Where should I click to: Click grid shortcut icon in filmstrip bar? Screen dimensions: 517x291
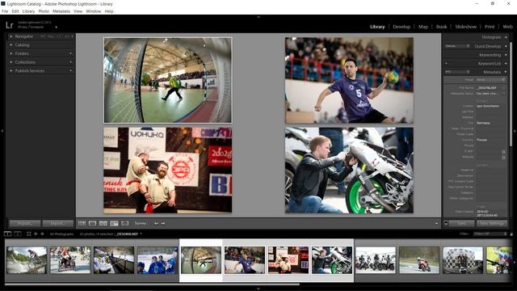pyautogui.click(x=29, y=234)
